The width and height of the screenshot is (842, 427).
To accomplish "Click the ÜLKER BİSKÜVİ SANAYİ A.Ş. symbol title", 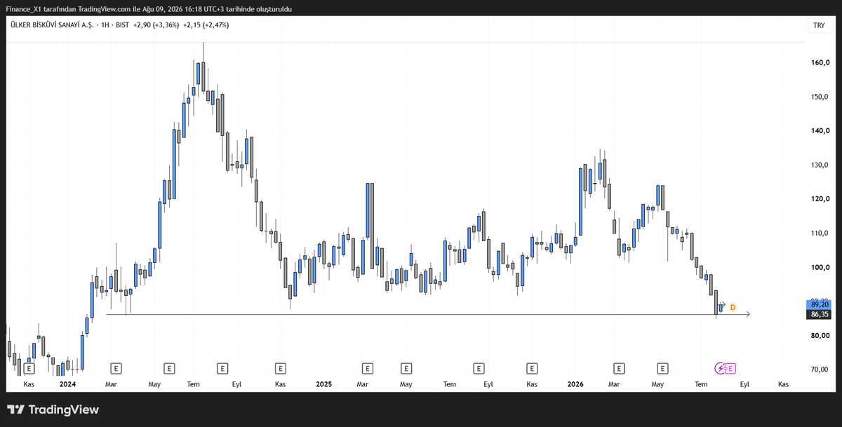I will pyautogui.click(x=53, y=25).
